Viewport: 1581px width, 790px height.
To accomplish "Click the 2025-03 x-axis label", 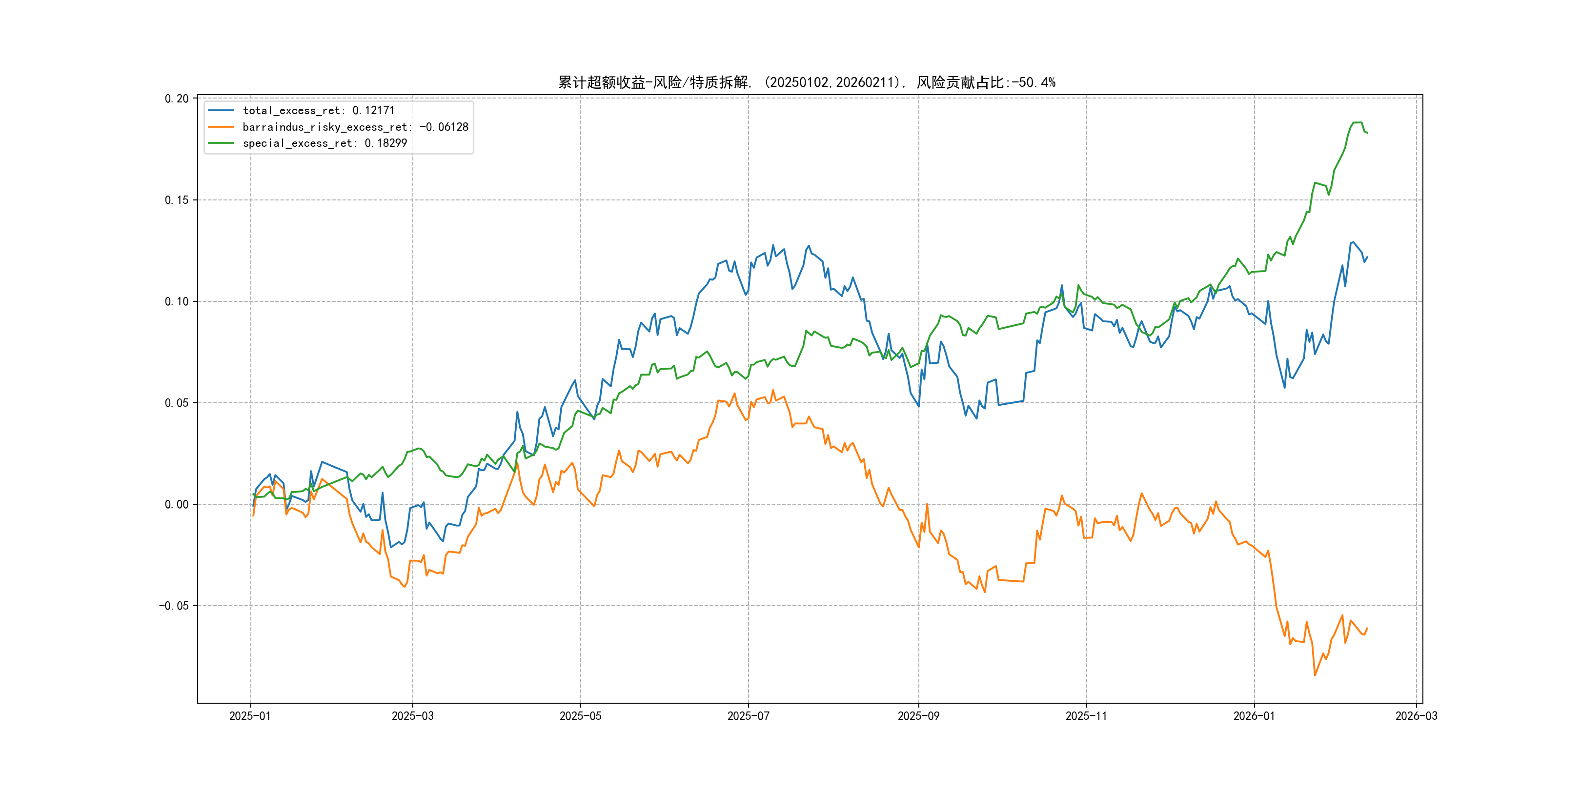I will (412, 716).
